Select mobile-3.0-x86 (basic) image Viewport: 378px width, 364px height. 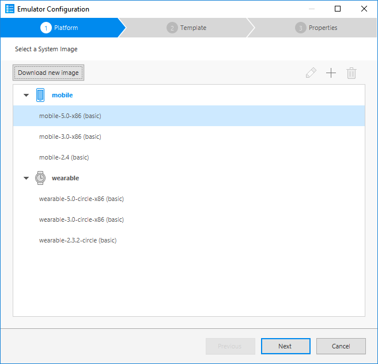[x=70, y=136]
